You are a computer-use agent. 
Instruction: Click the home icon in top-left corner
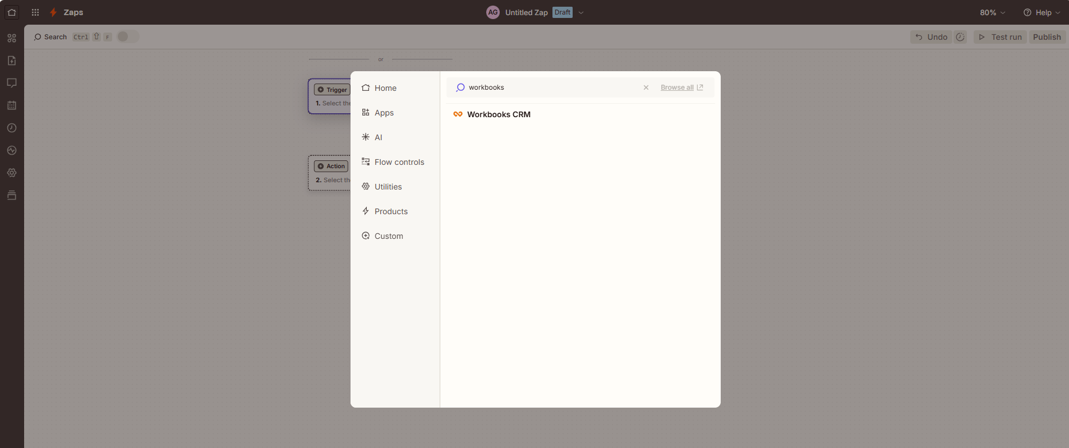(12, 12)
